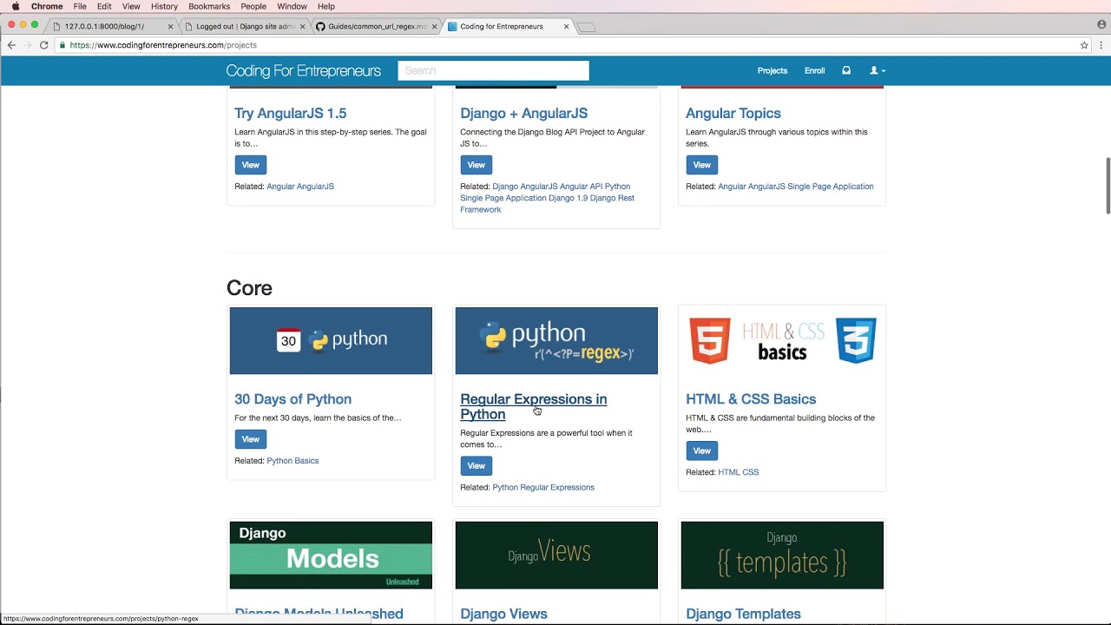The height and width of the screenshot is (625, 1111).
Task: Click the browser back arrow
Action: pyautogui.click(x=11, y=45)
